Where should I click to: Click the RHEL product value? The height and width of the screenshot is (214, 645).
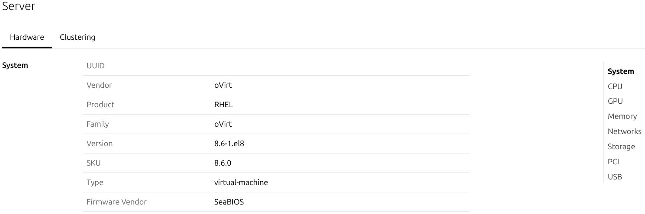pyautogui.click(x=223, y=105)
